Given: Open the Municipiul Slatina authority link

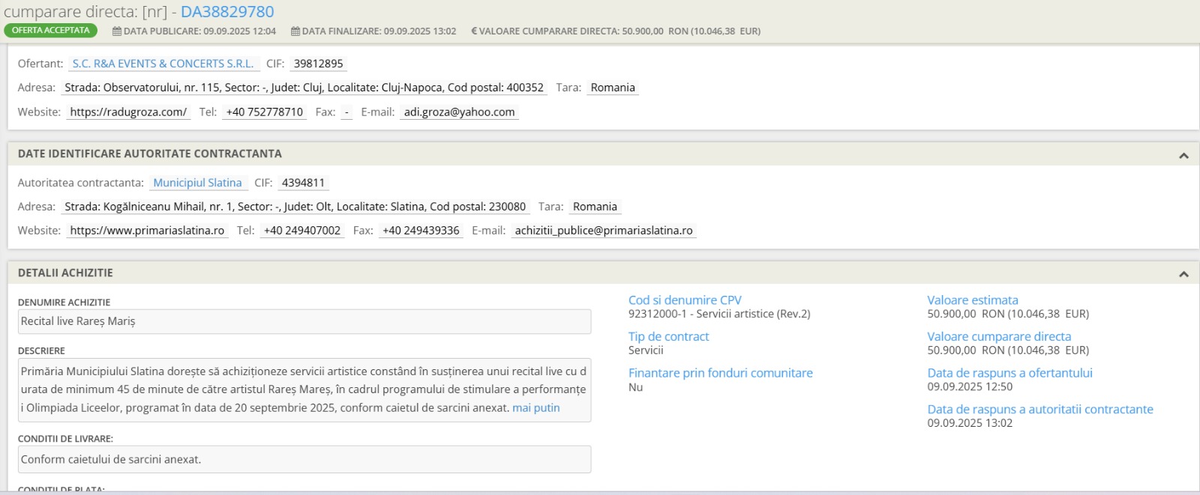Looking at the screenshot, I should click(x=197, y=183).
